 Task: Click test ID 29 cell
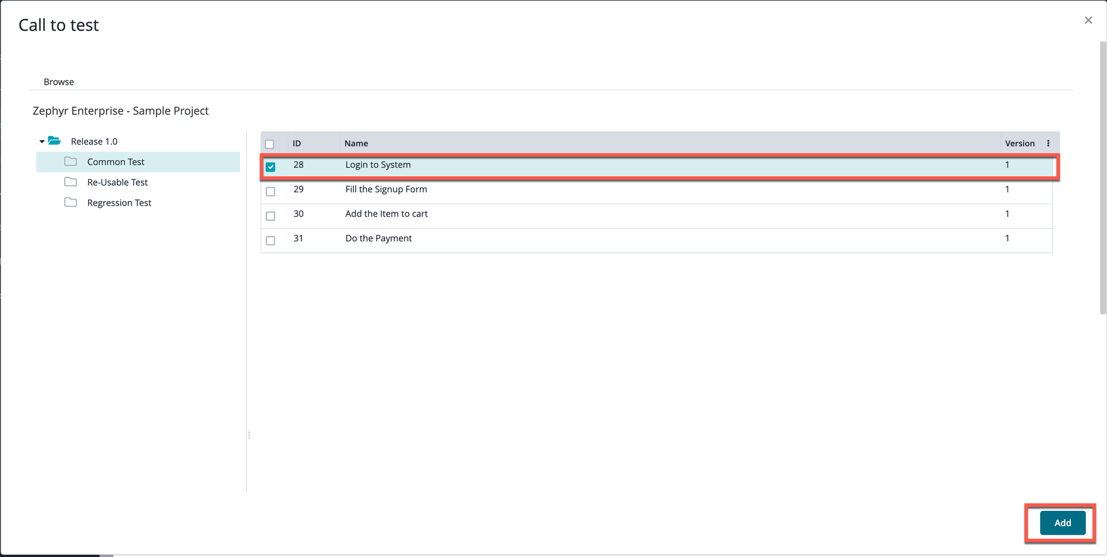point(298,189)
